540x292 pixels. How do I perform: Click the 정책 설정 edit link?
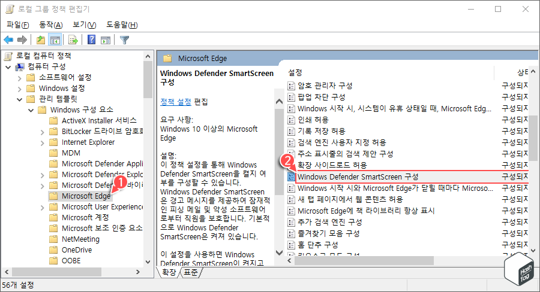(176, 102)
